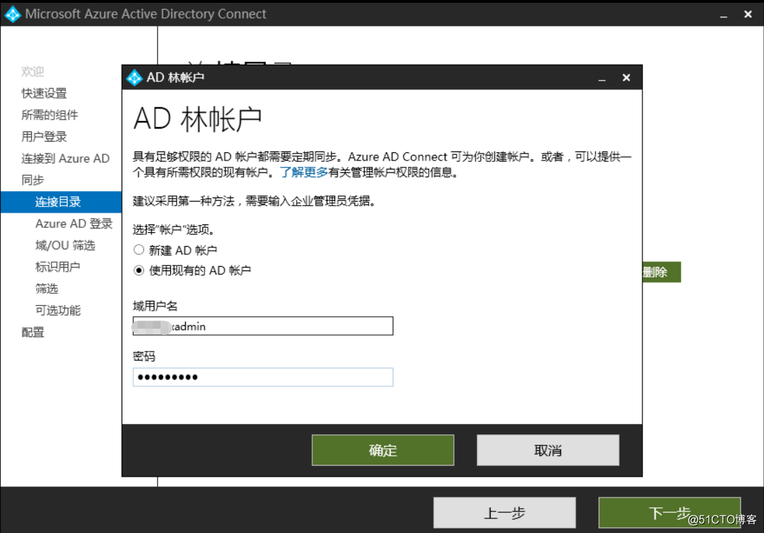The width and height of the screenshot is (764, 533).
Task: Confirm with the 确定 button
Action: coord(383,450)
